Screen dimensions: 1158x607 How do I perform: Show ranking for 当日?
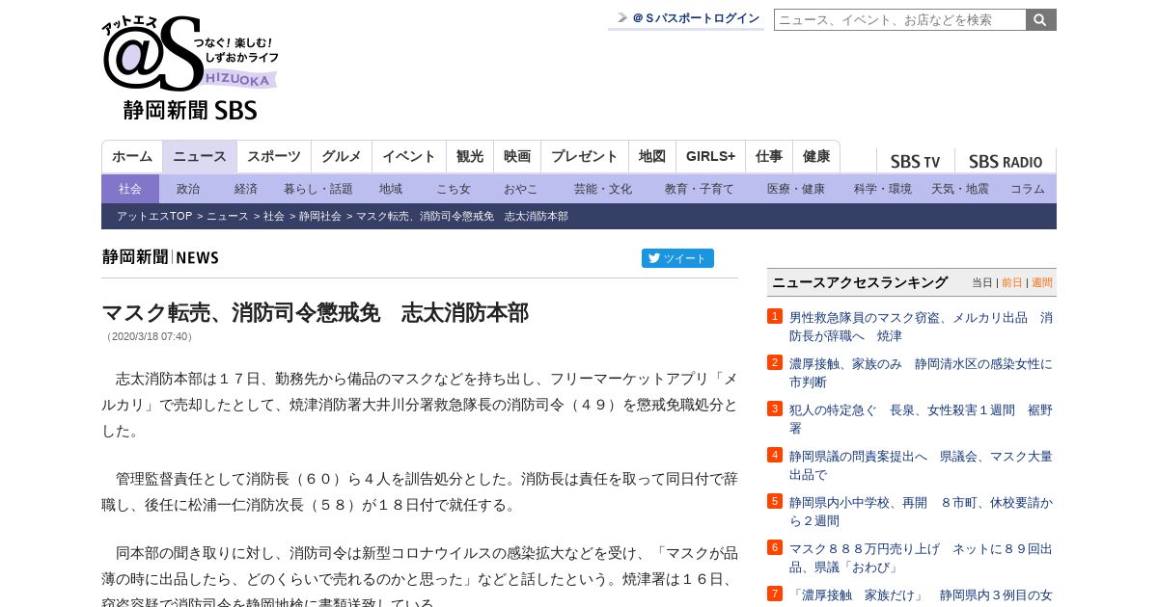click(x=982, y=282)
